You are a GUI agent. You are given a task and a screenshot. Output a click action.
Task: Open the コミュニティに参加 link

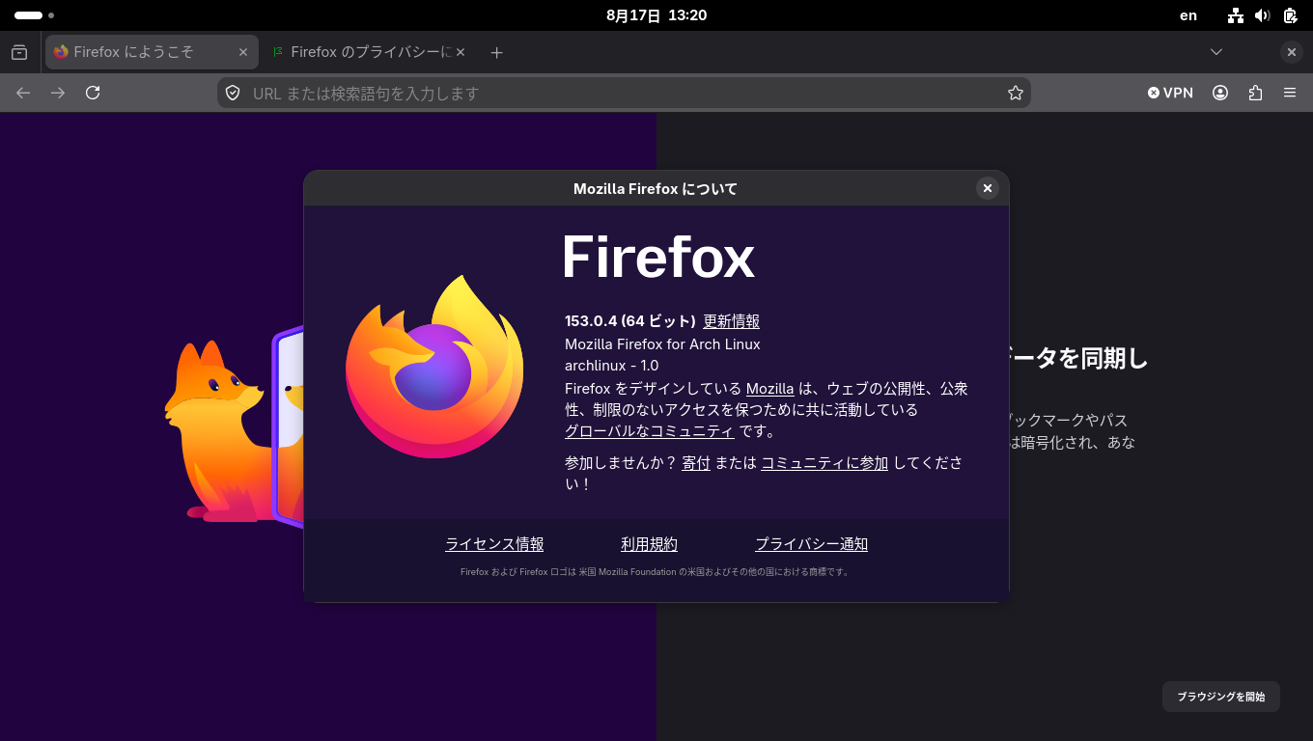pyautogui.click(x=824, y=462)
